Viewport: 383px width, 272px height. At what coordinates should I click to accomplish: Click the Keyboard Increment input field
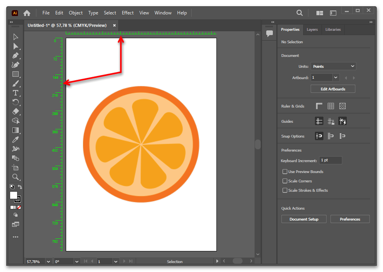click(330, 160)
